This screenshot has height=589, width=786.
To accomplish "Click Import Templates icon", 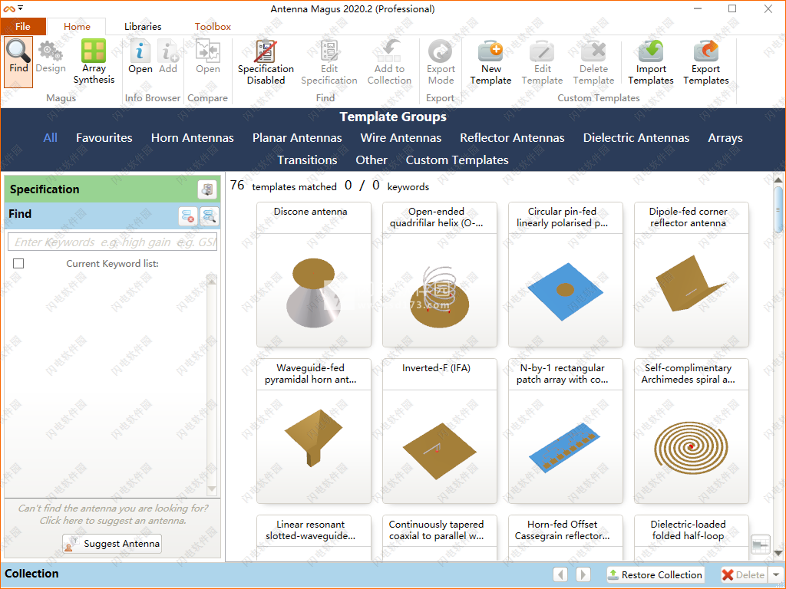I will pos(651,62).
